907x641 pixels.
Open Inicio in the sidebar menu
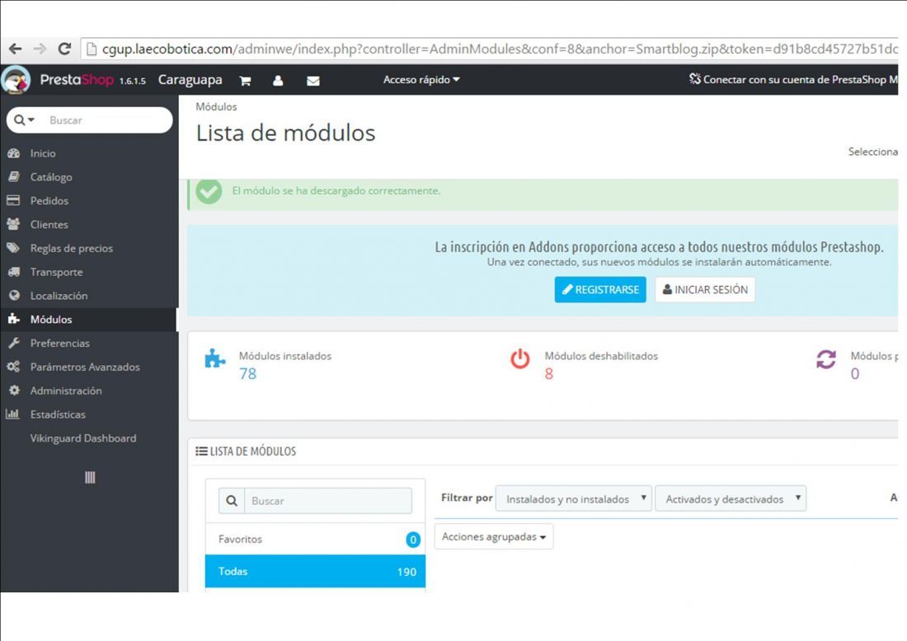(43, 153)
